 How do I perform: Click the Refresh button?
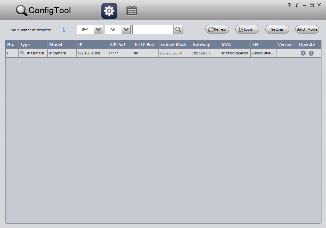(217, 29)
